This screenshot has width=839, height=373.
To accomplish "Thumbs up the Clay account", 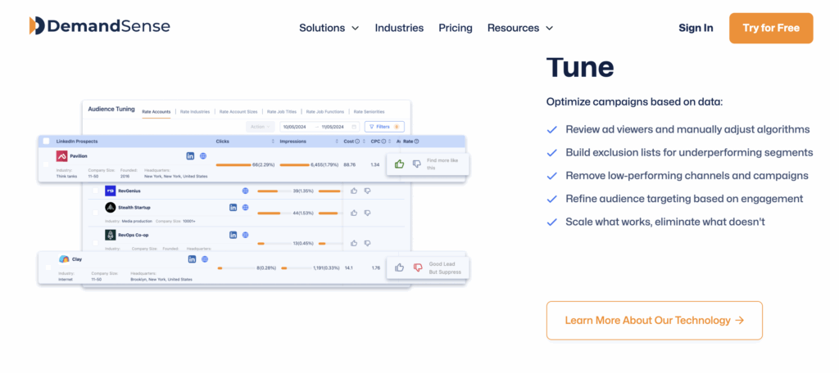I will 399,267.
